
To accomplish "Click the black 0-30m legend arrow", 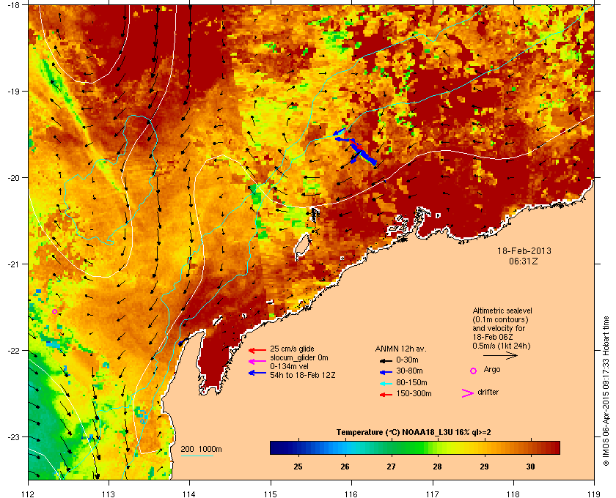I will (386, 360).
